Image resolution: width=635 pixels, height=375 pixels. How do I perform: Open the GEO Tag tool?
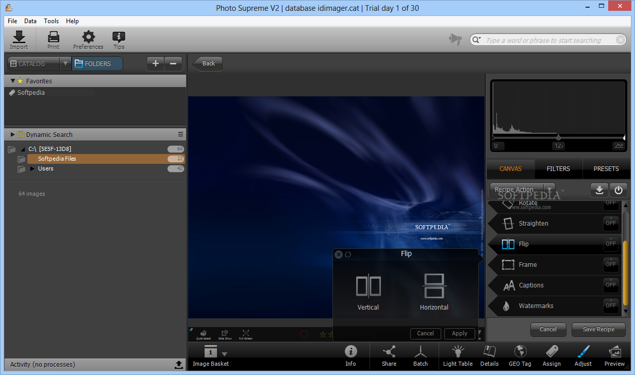[x=520, y=356]
